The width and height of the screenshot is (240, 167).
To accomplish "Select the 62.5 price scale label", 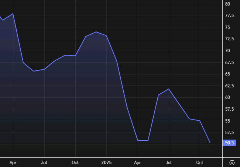I will (x=229, y=86).
